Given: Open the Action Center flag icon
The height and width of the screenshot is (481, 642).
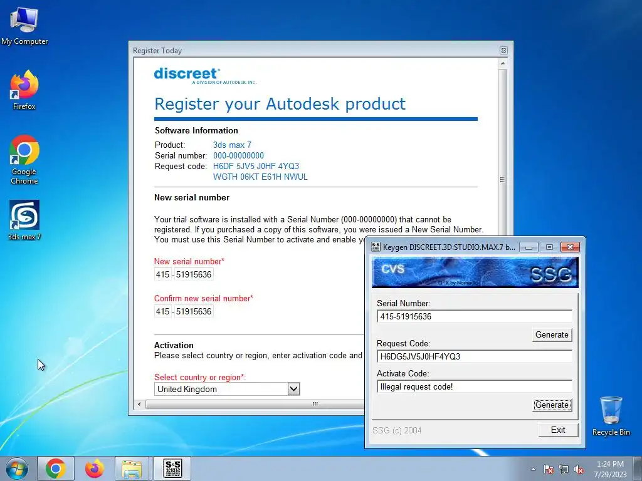Looking at the screenshot, I should (x=549, y=469).
